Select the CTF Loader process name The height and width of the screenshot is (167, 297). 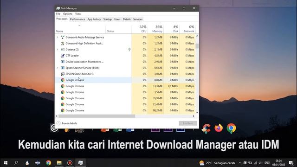[x=72, y=56]
